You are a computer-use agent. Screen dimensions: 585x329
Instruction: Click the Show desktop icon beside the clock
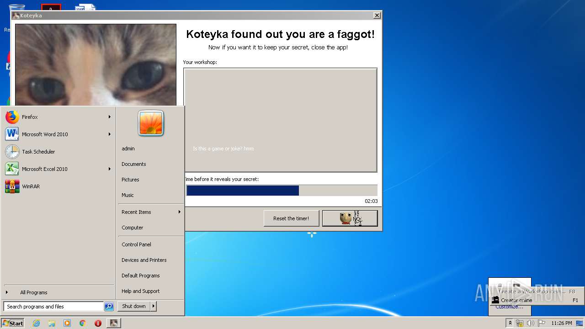point(580,323)
